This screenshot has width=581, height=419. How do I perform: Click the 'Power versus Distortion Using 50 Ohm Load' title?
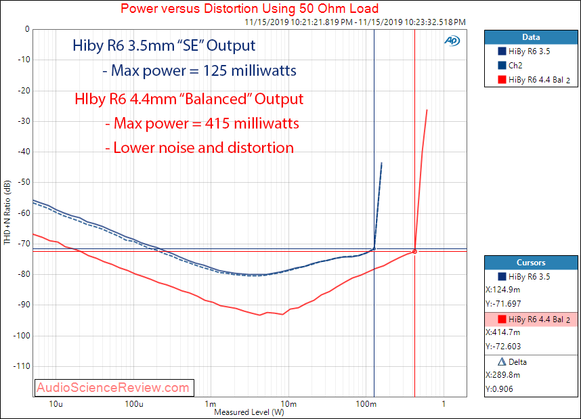pyautogui.click(x=249, y=9)
